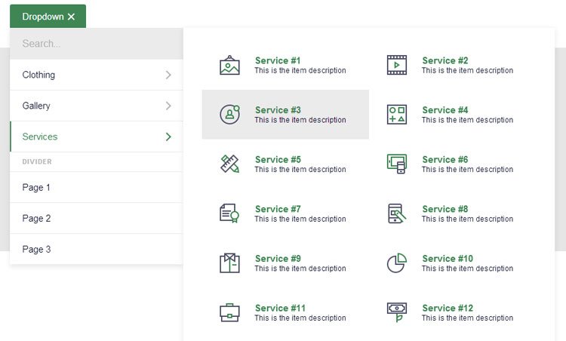Click the shirt icon for Service #9
This screenshot has height=341, width=566.
click(229, 263)
